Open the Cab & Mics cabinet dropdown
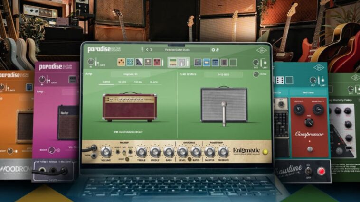 coord(223,74)
